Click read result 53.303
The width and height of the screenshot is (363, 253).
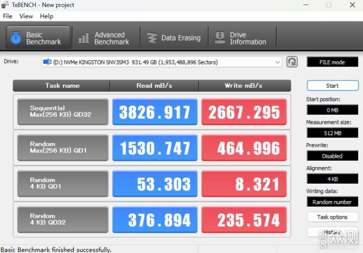(155, 183)
